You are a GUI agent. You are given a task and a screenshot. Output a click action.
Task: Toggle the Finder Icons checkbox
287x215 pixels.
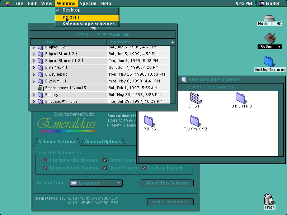[105, 160]
